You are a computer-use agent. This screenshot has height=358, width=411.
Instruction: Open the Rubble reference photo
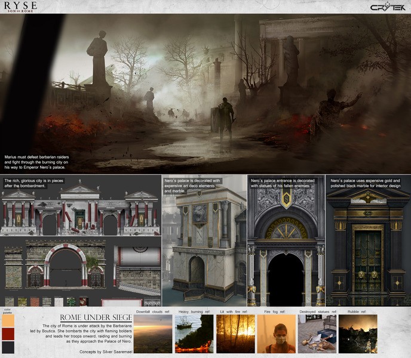coord(358,334)
